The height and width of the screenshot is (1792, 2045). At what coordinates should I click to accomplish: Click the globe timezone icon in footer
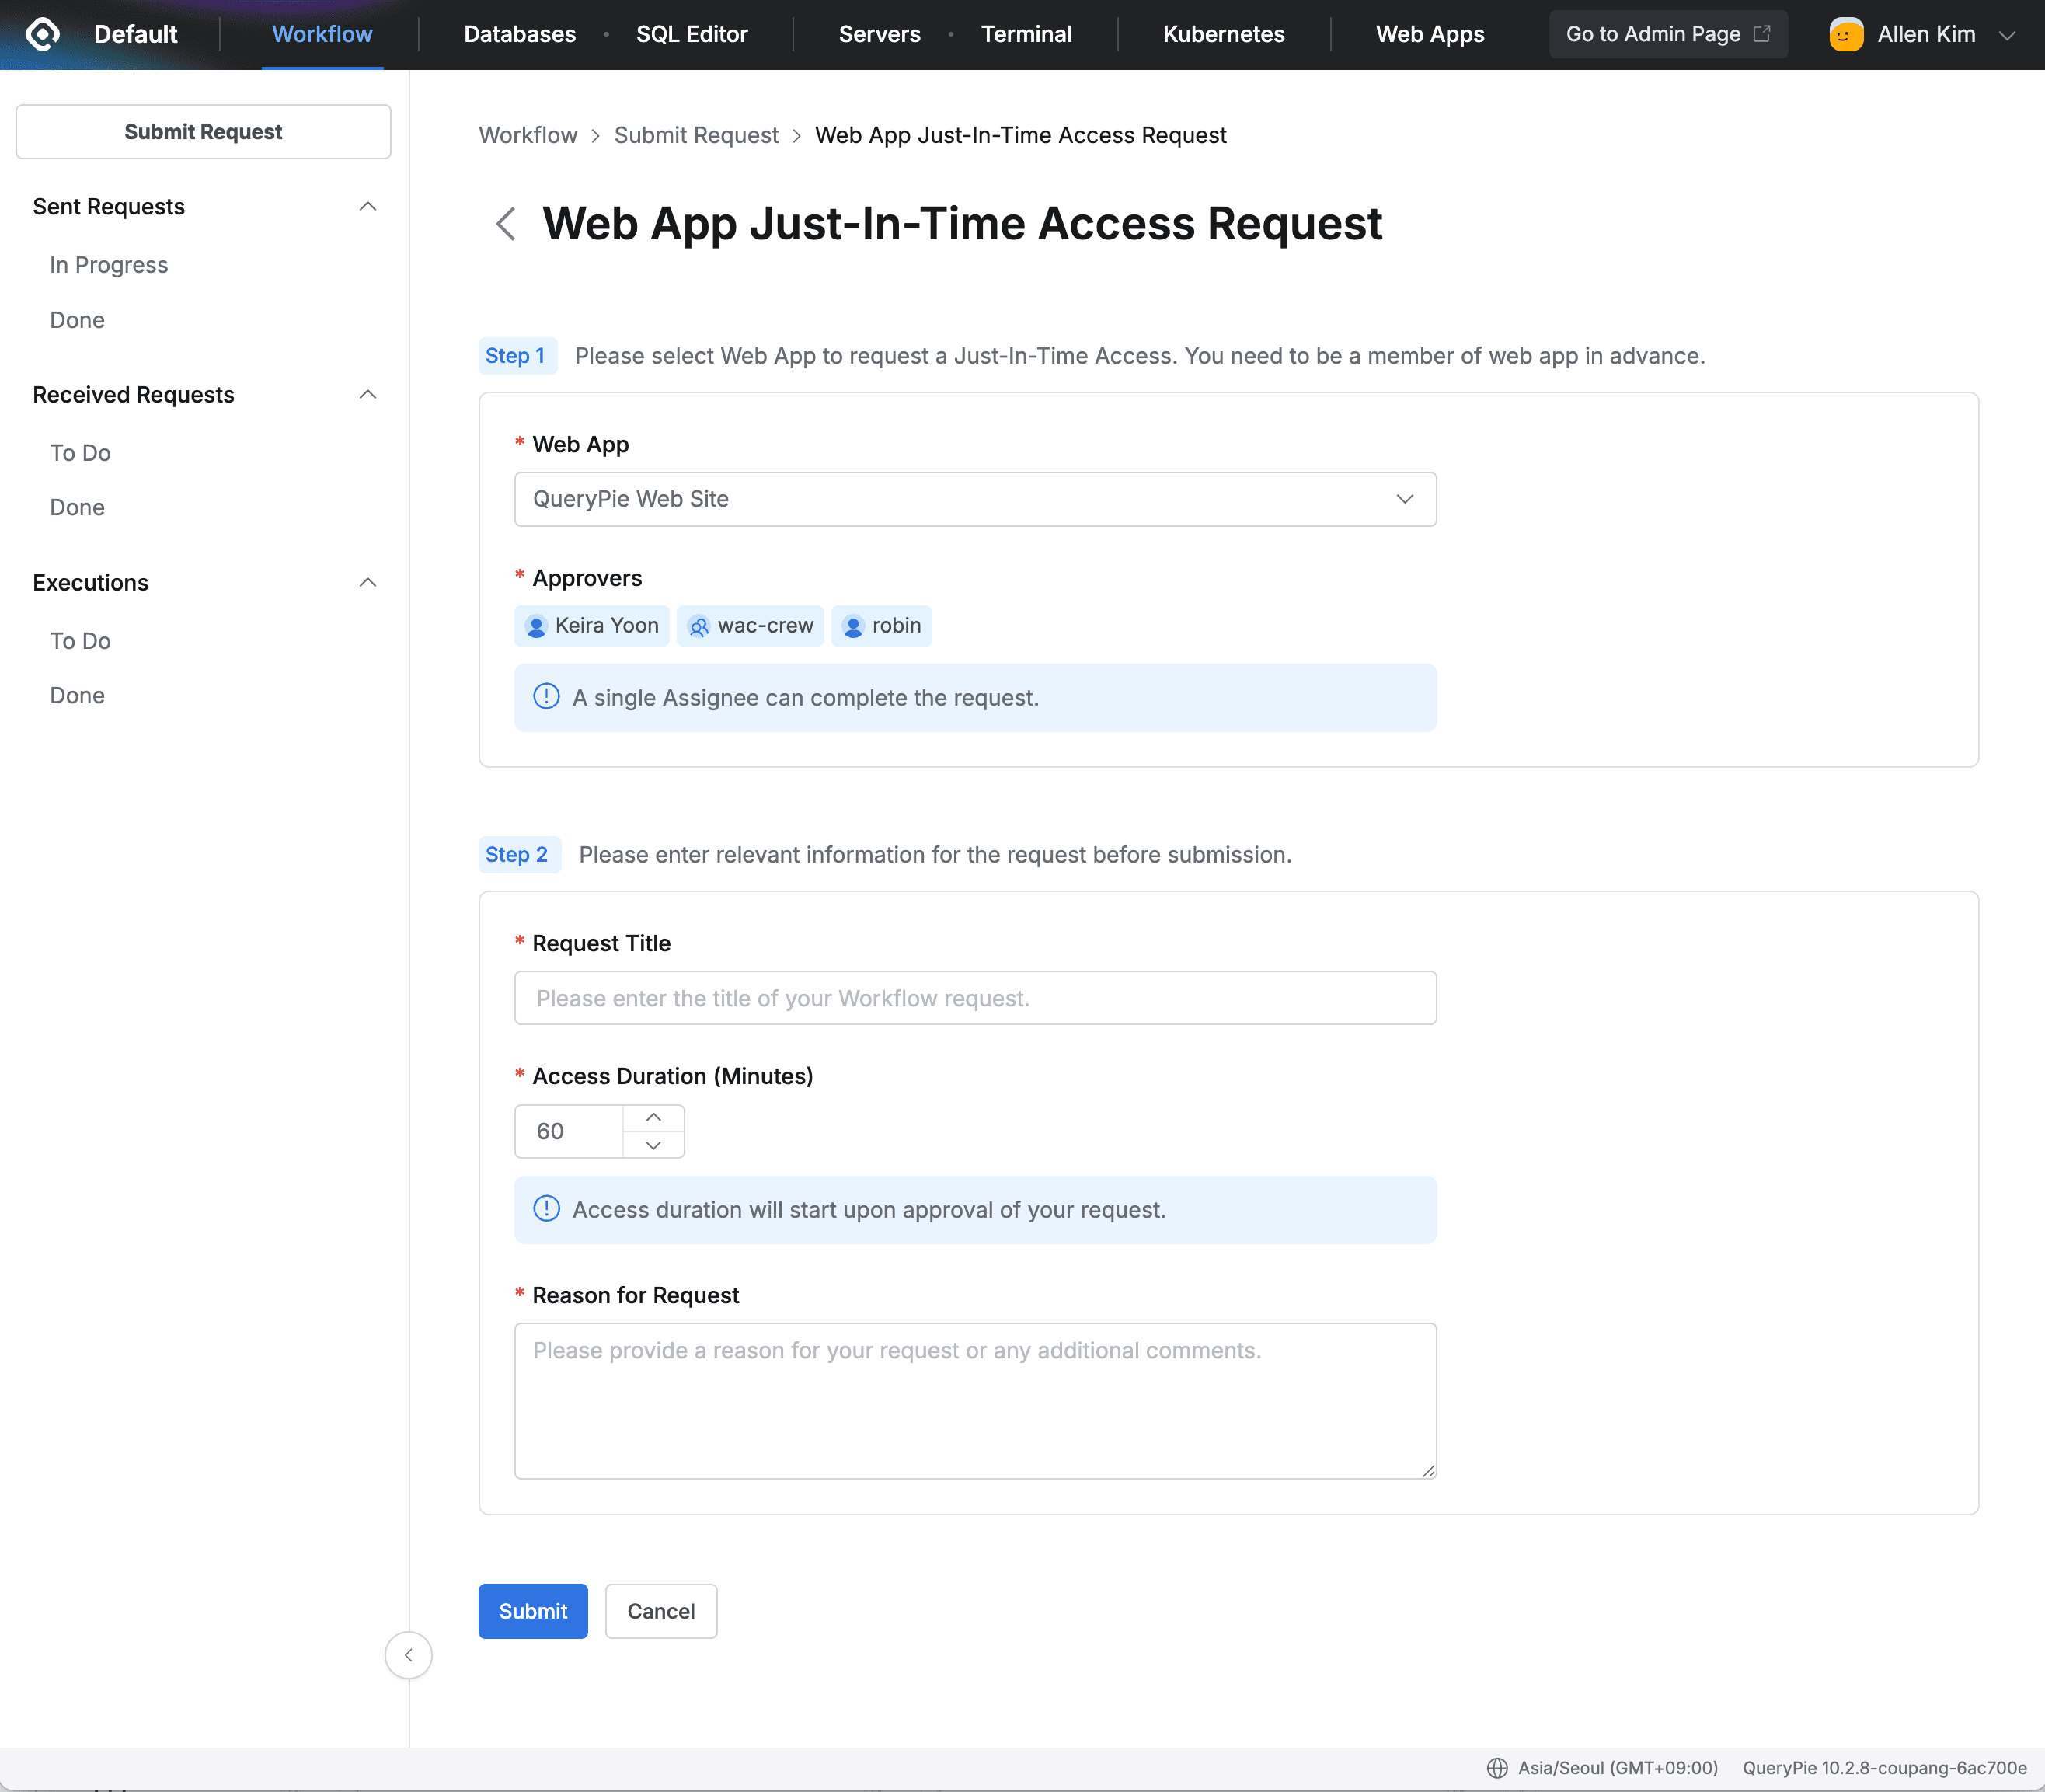click(1496, 1767)
